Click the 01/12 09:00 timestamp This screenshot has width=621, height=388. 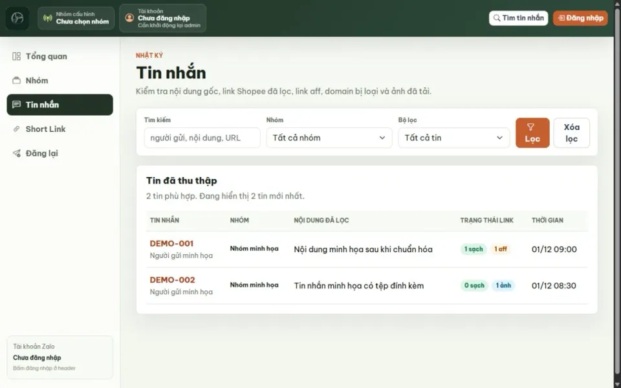tap(554, 249)
